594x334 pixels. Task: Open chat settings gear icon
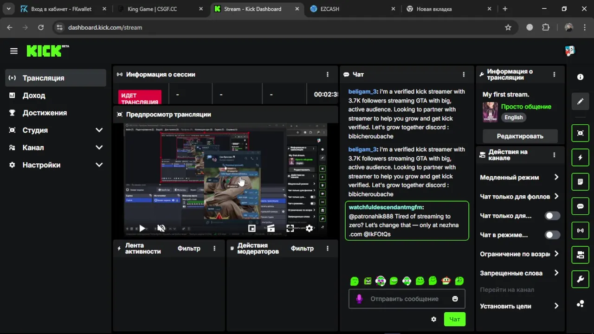[434, 319]
